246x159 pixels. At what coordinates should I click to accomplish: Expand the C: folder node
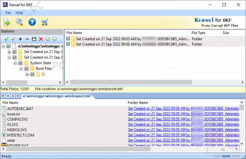(27, 75)
